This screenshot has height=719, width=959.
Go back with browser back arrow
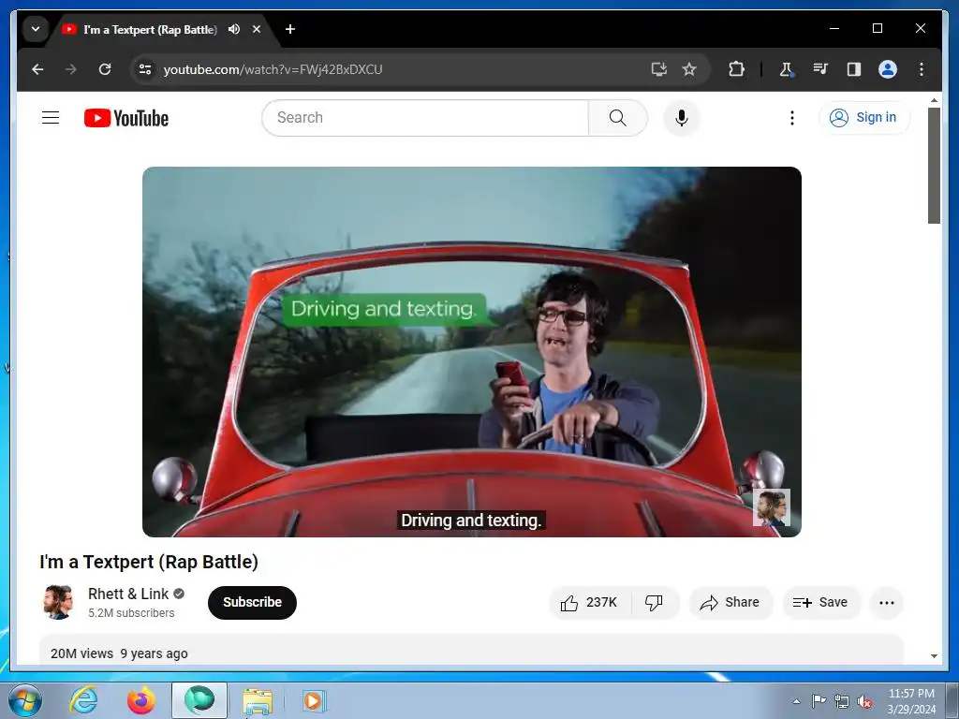pos(37,69)
